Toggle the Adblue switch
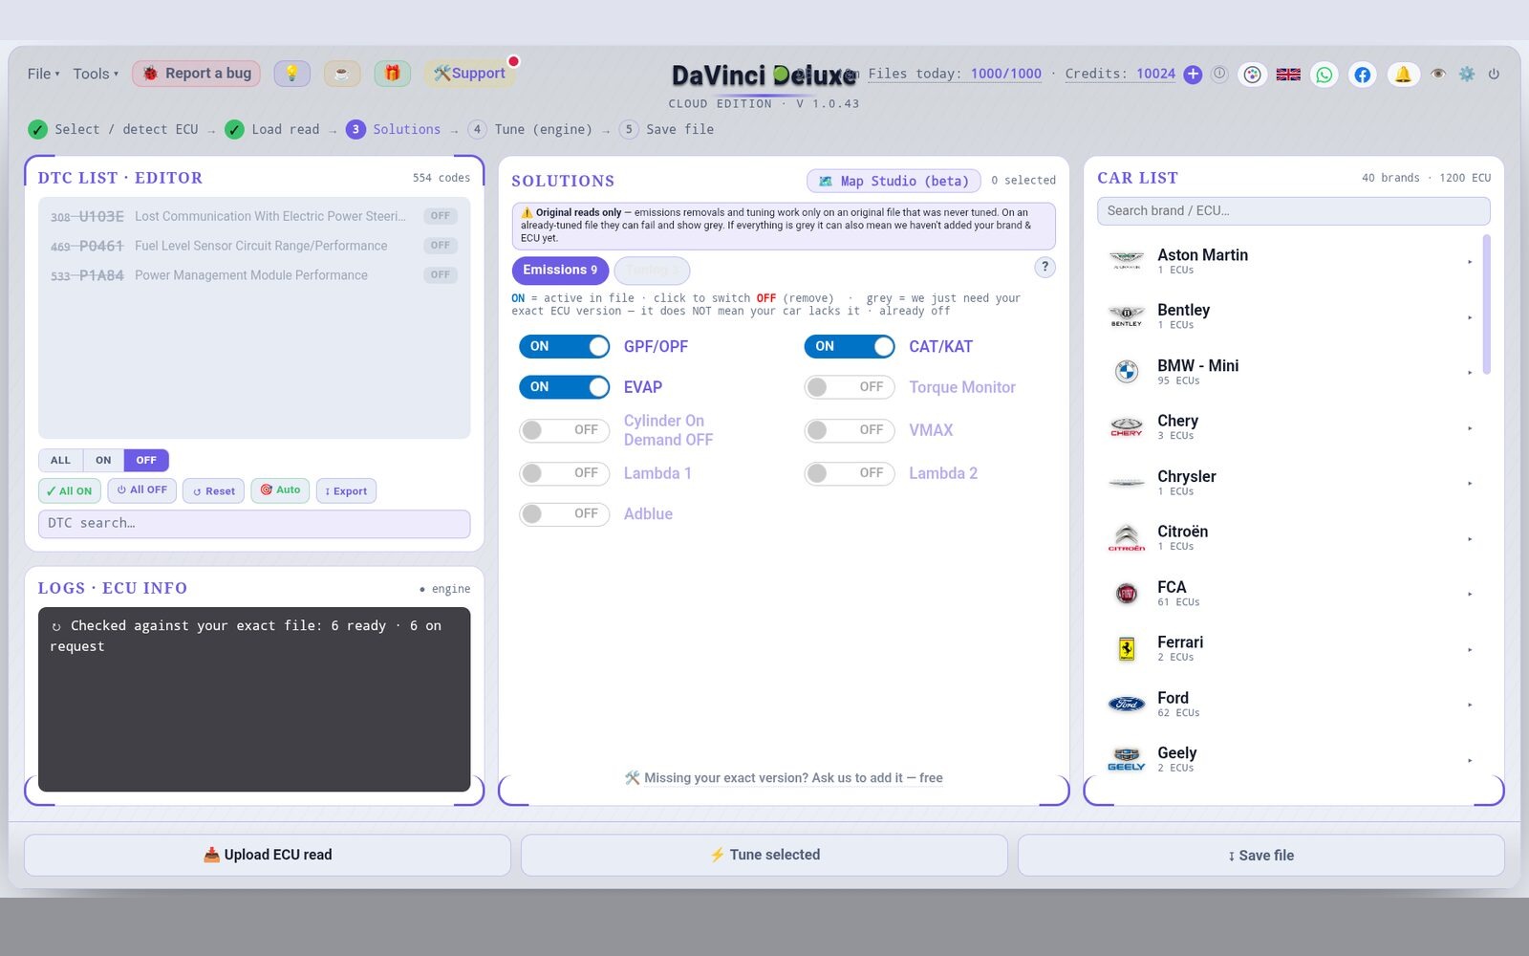This screenshot has height=956, width=1529. pos(565,514)
